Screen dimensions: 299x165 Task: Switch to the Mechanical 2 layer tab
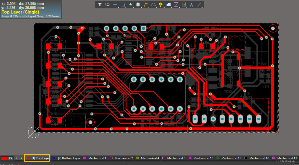click(121, 158)
